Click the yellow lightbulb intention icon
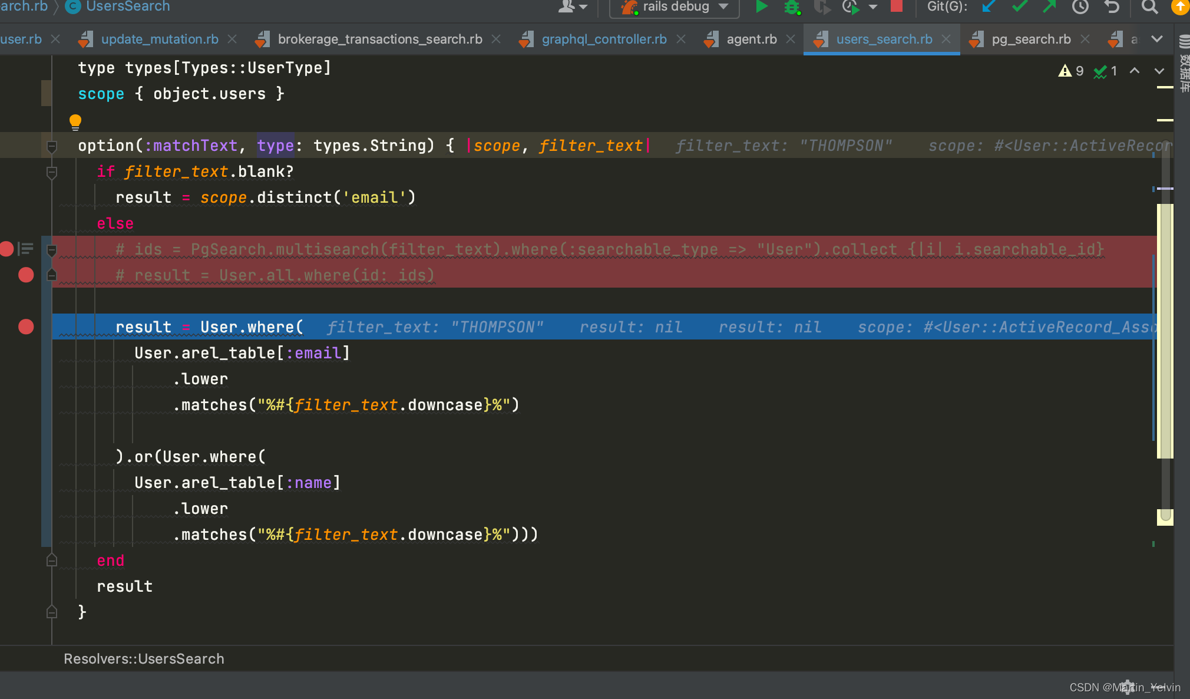This screenshot has width=1190, height=699. click(75, 122)
